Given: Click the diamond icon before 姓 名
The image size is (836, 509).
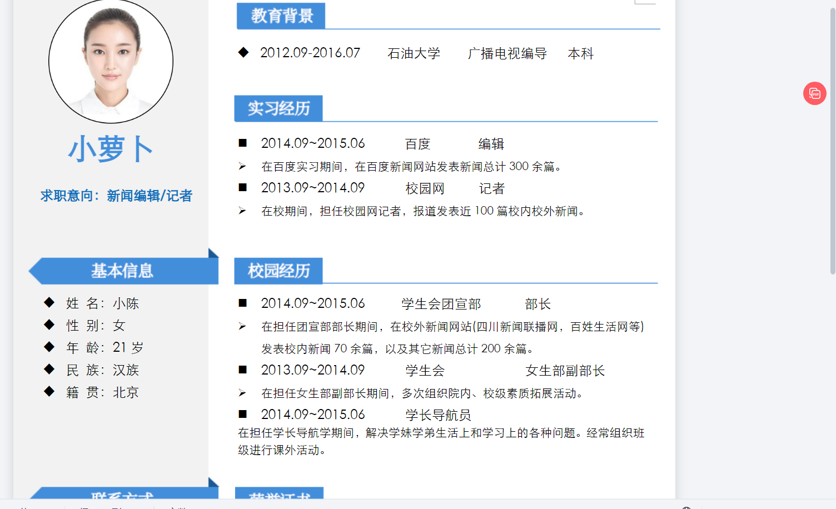Looking at the screenshot, I should 49,303.
